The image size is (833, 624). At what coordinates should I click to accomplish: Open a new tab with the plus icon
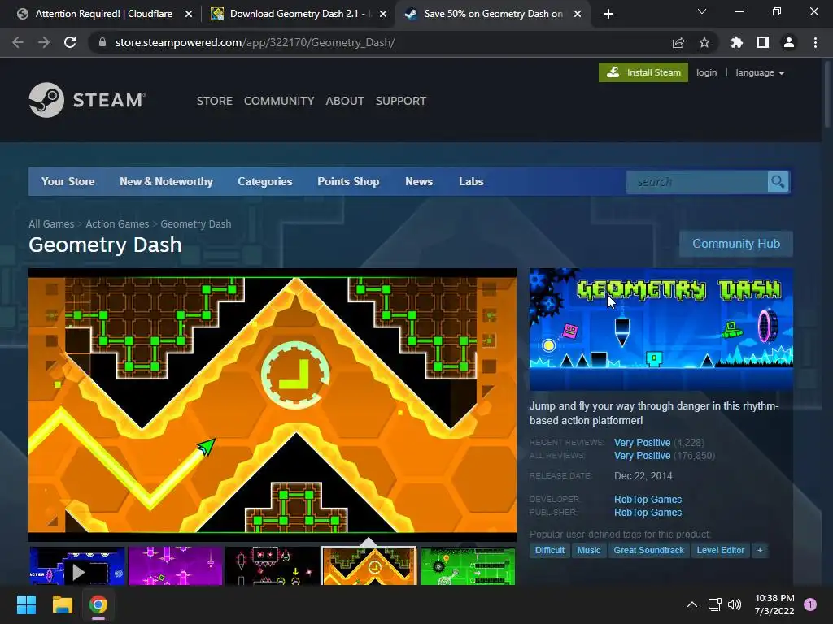[608, 14]
